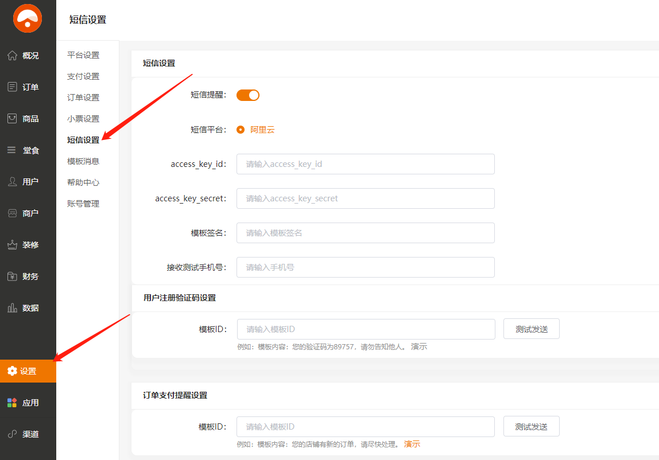This screenshot has width=659, height=460.
Task: Open 账号管理 in the settings submenu
Action: [83, 204]
